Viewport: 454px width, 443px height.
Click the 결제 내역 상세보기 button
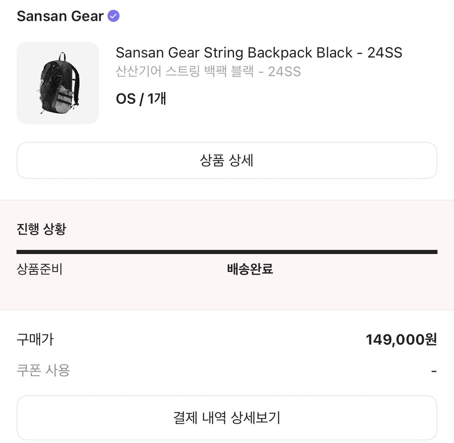point(227,418)
